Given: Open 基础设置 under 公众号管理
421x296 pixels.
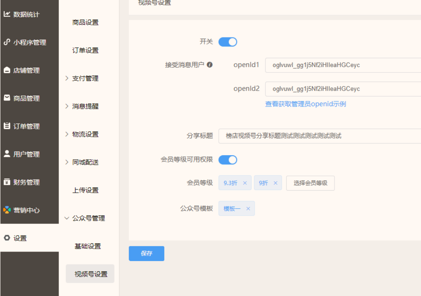Looking at the screenshot, I should (x=88, y=246).
